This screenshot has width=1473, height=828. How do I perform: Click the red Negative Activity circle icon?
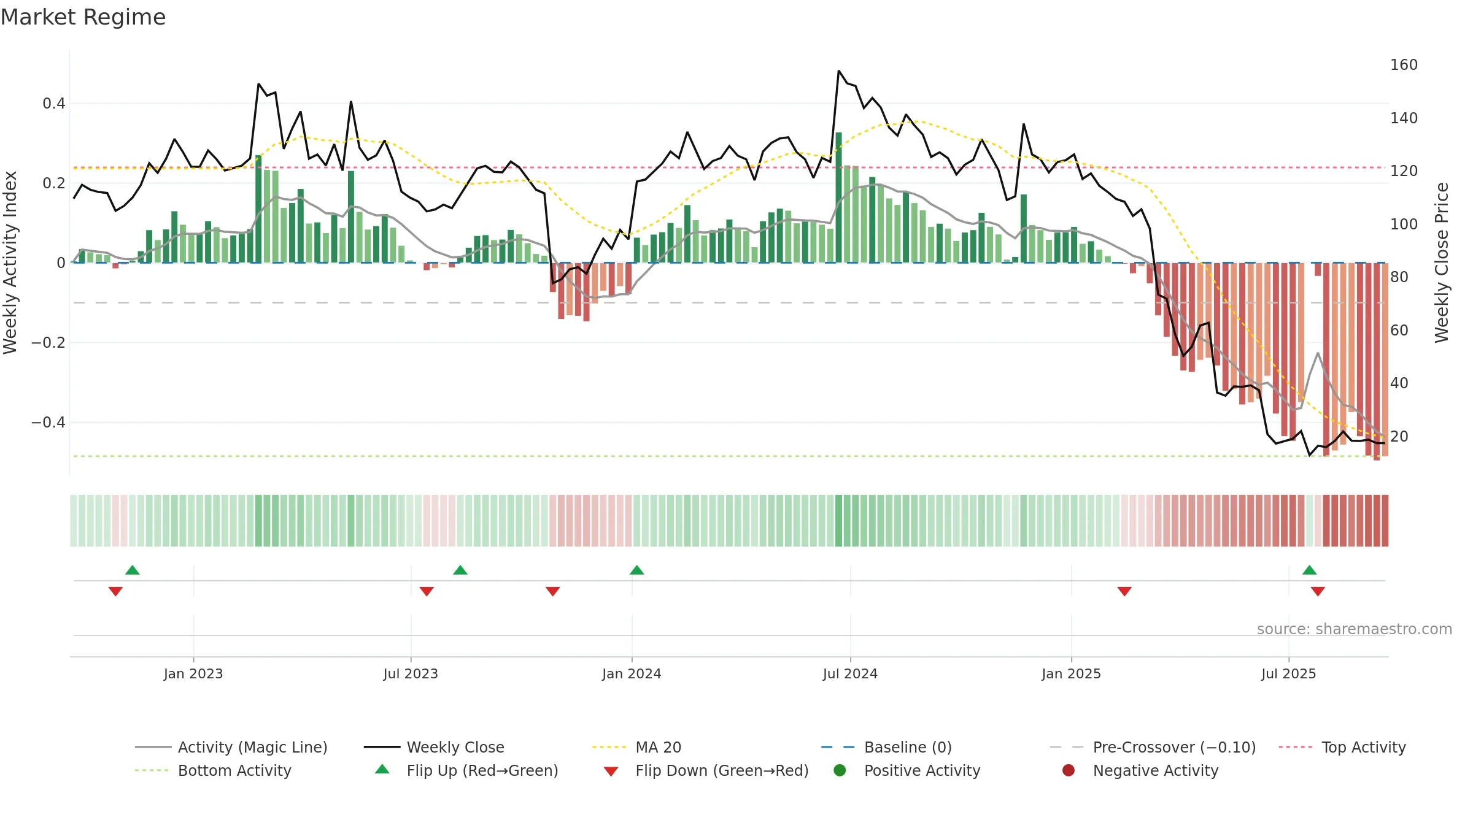(1069, 770)
